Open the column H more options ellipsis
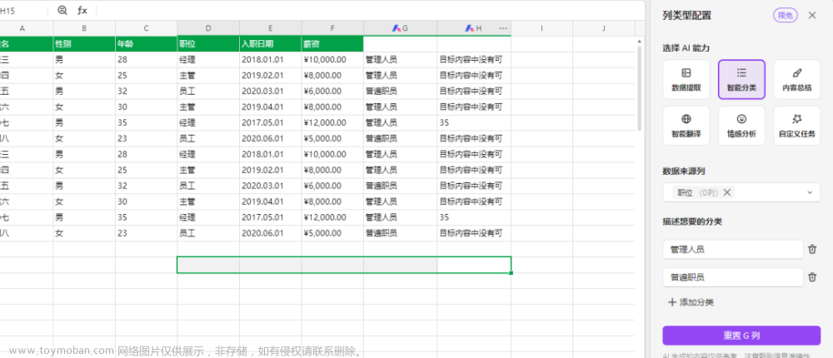This screenshot has width=833, height=358. (503, 28)
